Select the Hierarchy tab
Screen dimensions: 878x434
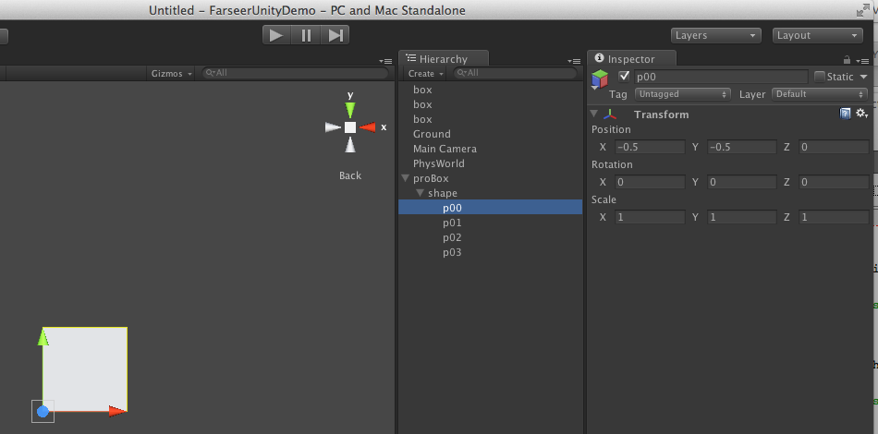tap(444, 59)
